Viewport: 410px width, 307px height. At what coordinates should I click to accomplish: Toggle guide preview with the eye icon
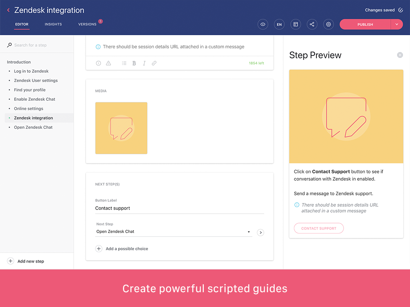pos(263,24)
